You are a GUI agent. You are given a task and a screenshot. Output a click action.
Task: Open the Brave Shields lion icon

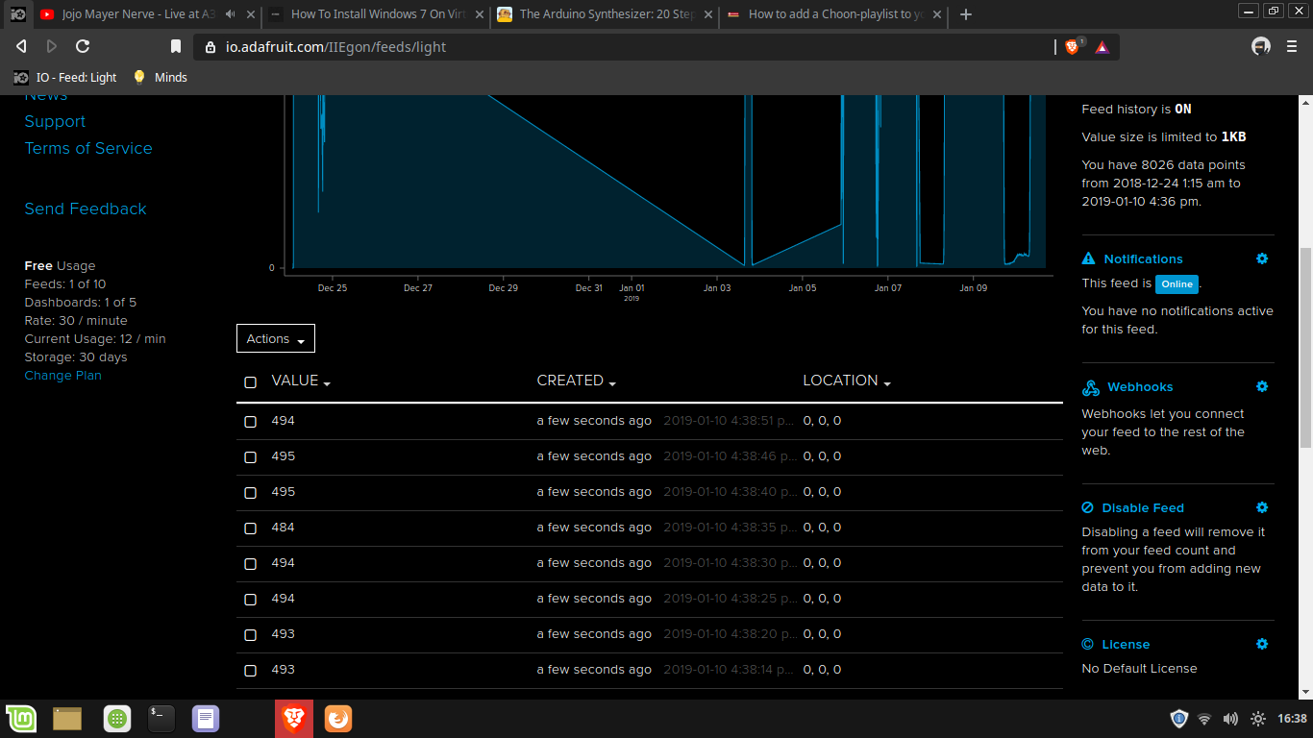[x=1073, y=46]
